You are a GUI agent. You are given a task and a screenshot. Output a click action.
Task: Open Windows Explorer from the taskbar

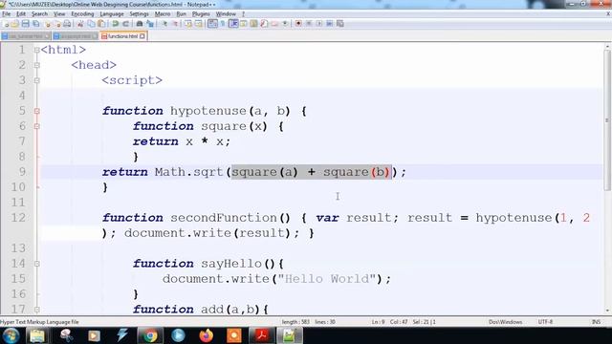[x=37, y=335]
